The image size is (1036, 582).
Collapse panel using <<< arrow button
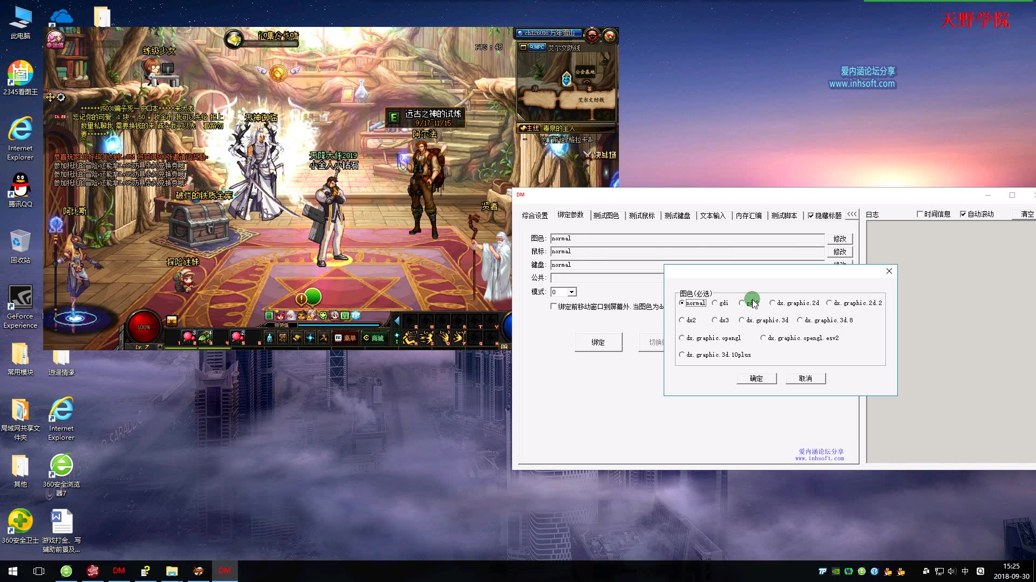pos(852,214)
